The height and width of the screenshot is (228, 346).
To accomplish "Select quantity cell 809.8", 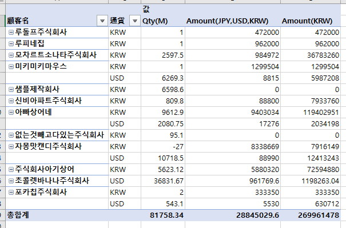I will point(163,101).
